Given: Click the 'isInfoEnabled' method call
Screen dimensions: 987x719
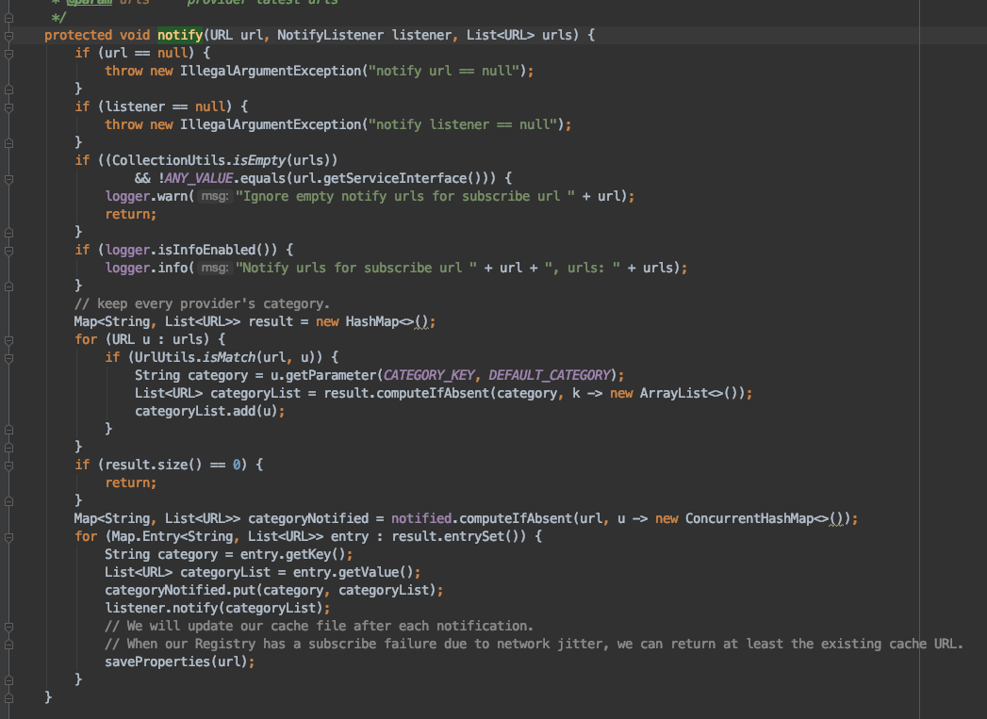Looking at the screenshot, I should 206,250.
